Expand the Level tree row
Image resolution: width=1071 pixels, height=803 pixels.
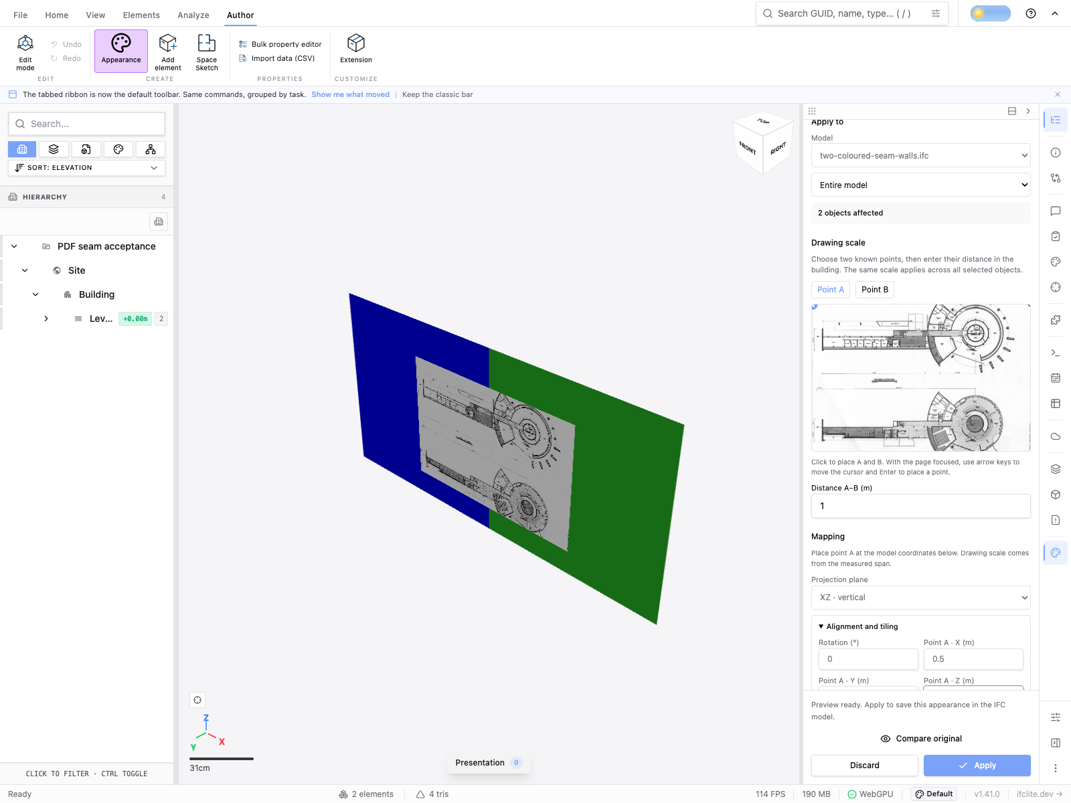46,319
